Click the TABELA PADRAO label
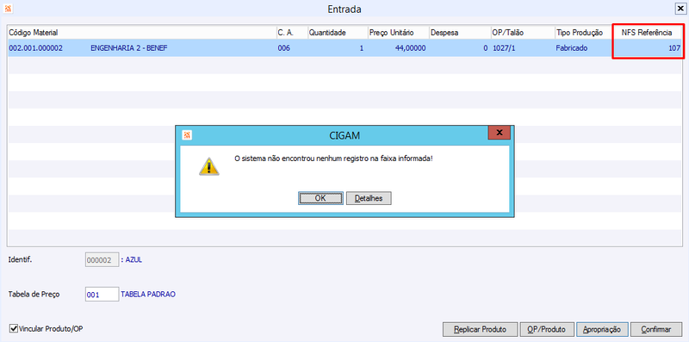 pos(148,295)
